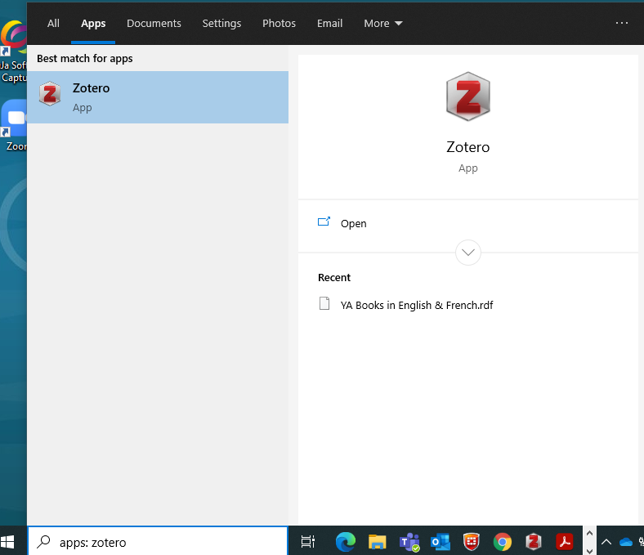Select the Apps search tab
The height and width of the screenshot is (555, 644).
[93, 24]
